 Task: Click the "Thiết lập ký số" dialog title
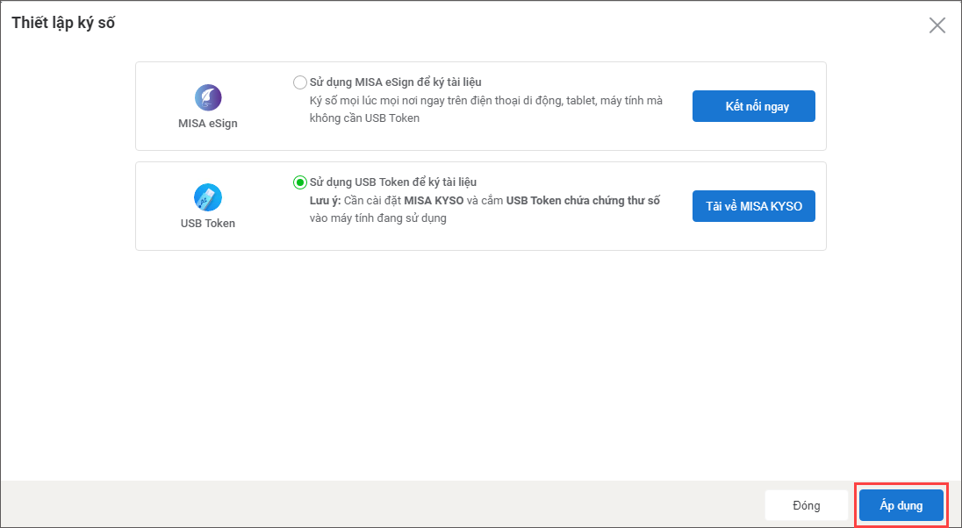coord(63,24)
